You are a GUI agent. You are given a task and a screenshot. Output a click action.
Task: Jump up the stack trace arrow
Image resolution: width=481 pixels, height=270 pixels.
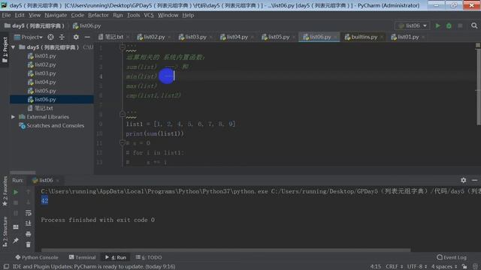pos(29,192)
